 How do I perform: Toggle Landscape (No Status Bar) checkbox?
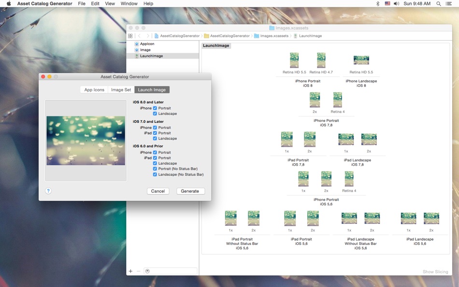point(155,174)
